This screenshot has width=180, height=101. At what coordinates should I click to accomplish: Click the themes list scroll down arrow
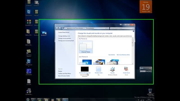[132, 64]
